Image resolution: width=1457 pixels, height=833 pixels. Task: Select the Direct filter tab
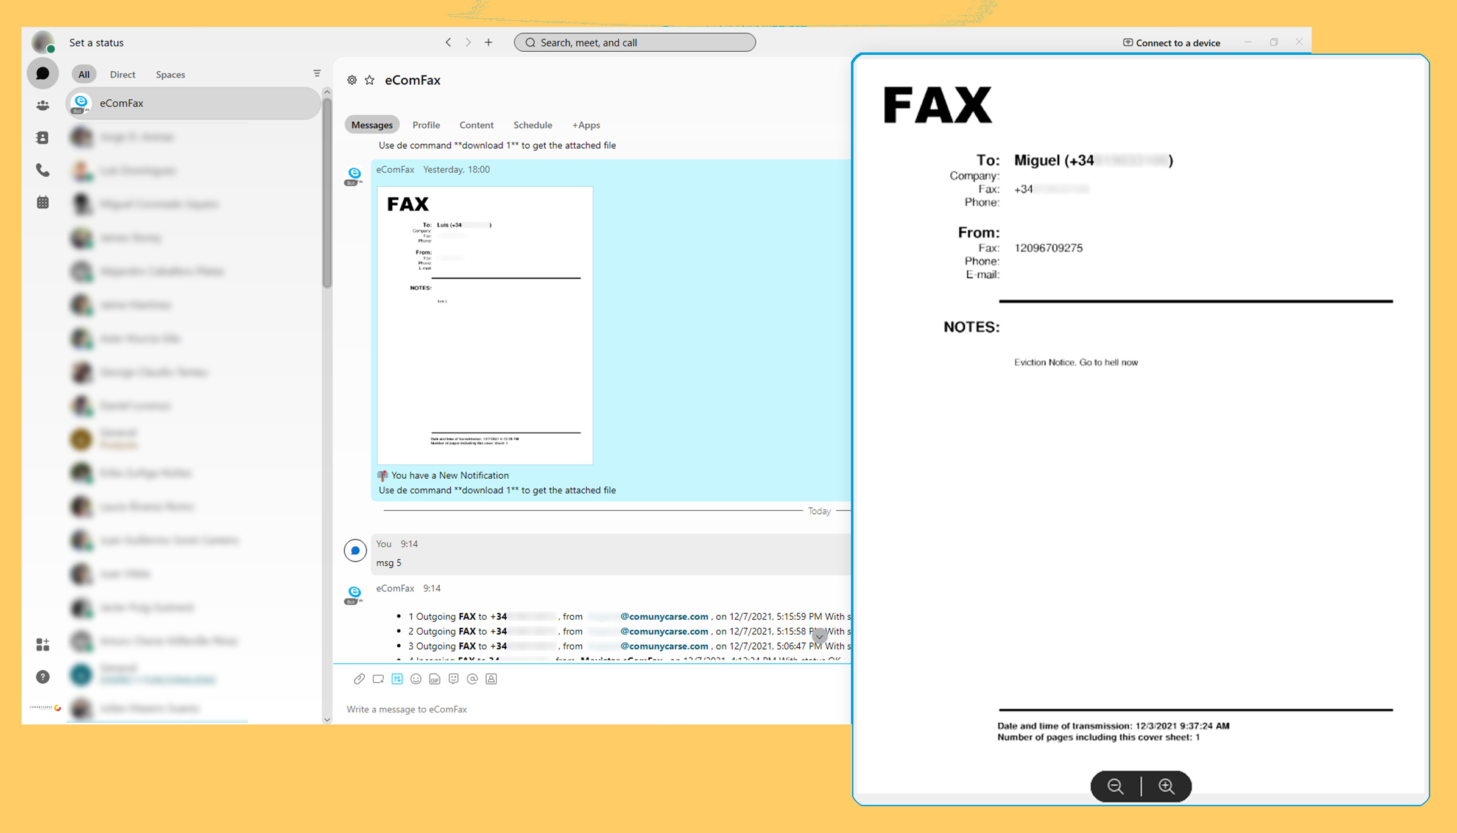click(x=122, y=74)
